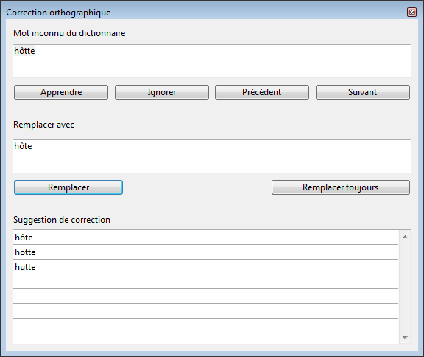The image size is (424, 357).
Task: Choose Remplacer toujours
Action: point(341,187)
